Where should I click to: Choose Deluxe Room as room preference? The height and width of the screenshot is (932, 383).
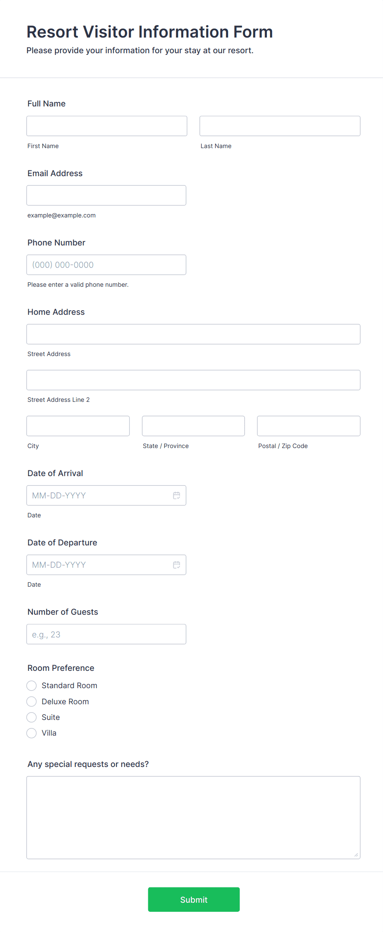(x=31, y=701)
